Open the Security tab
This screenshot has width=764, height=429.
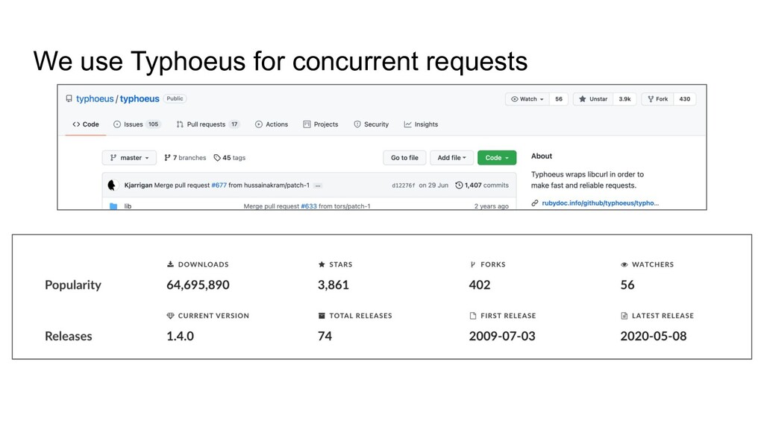pos(372,124)
